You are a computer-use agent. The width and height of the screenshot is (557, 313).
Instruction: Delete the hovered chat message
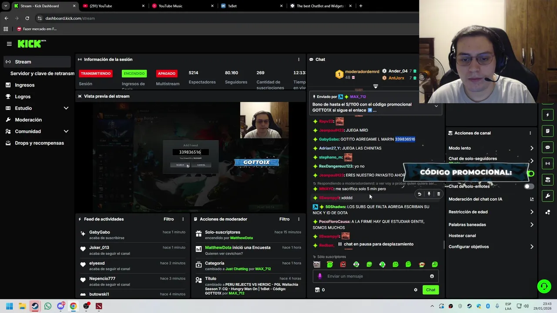(439, 194)
